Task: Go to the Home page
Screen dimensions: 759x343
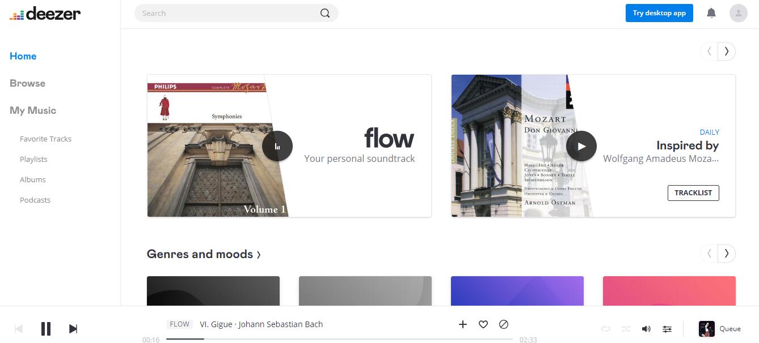Action: pos(23,56)
